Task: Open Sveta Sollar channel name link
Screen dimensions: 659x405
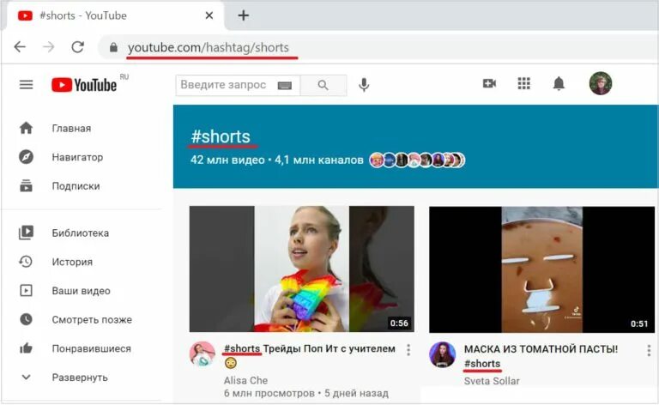Action: pos(492,381)
